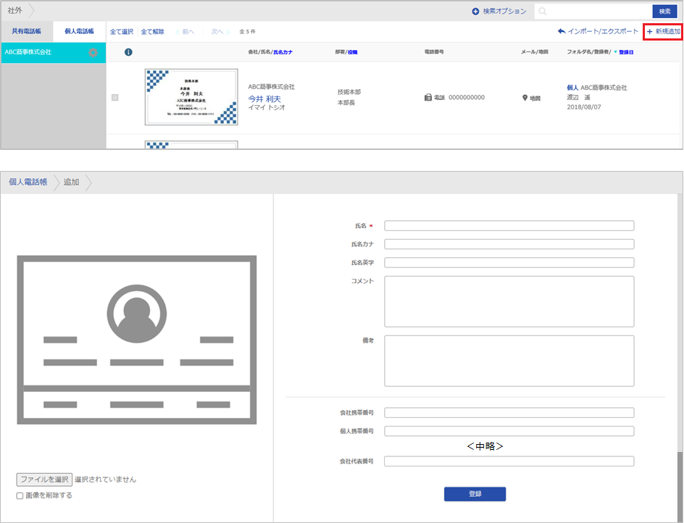Click ファイルを選択 button
Screen dimensions: 684x523
44,480
